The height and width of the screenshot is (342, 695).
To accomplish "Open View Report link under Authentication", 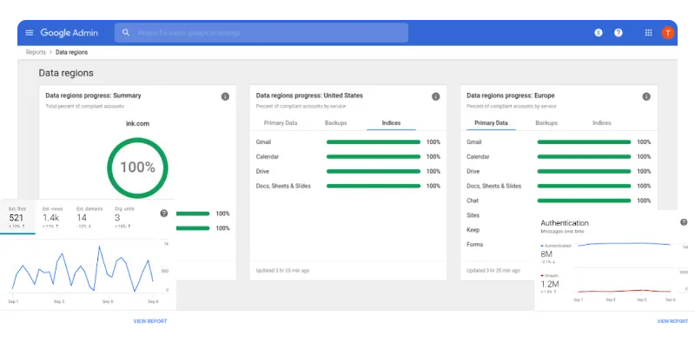I will coord(672,321).
